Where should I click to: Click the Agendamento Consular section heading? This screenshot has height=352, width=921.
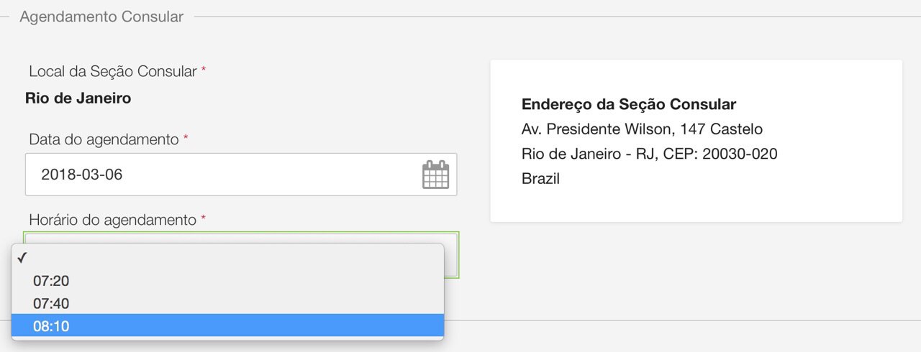[x=101, y=17]
